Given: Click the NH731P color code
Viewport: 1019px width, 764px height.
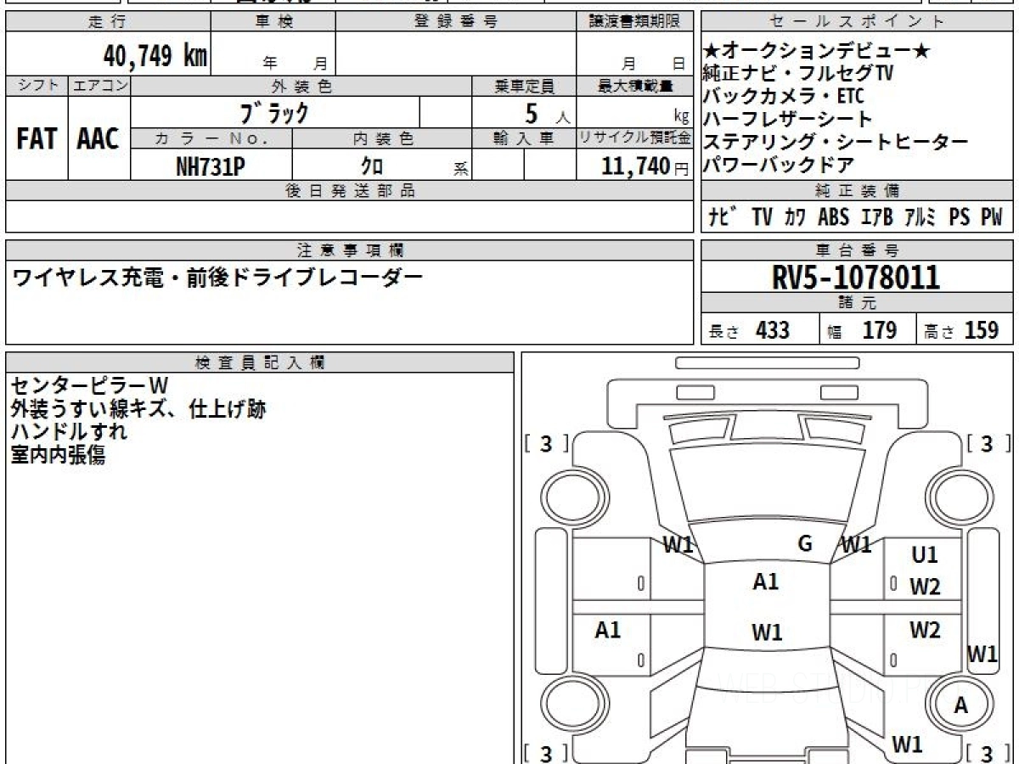Looking at the screenshot, I should point(211,167).
